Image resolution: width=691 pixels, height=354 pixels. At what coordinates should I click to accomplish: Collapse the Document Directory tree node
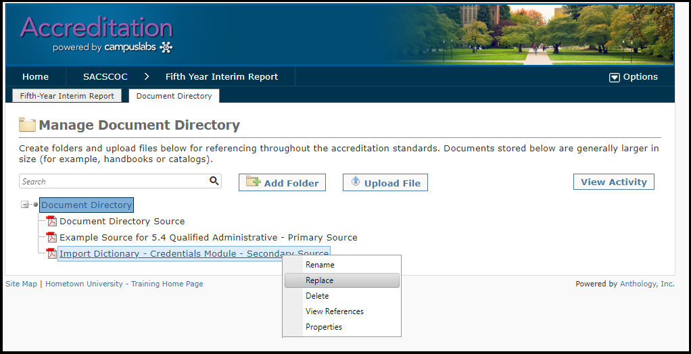pos(25,205)
